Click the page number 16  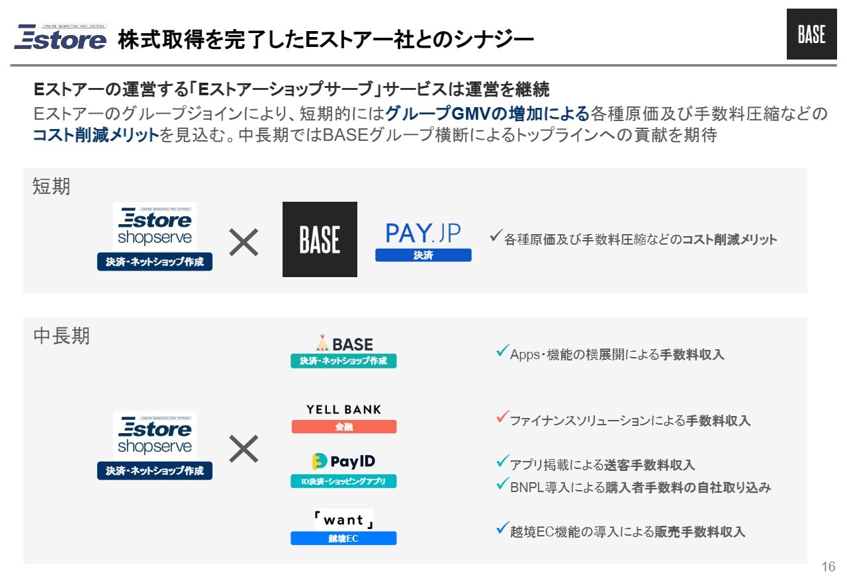(828, 567)
